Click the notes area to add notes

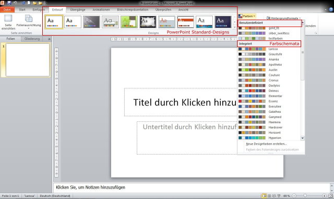click(x=192, y=188)
